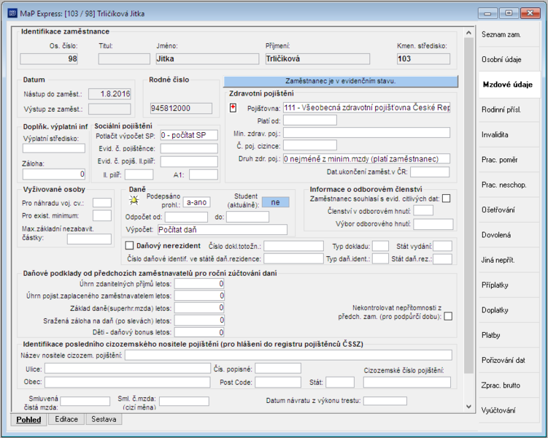Click the health insurance card icon

click(233, 108)
